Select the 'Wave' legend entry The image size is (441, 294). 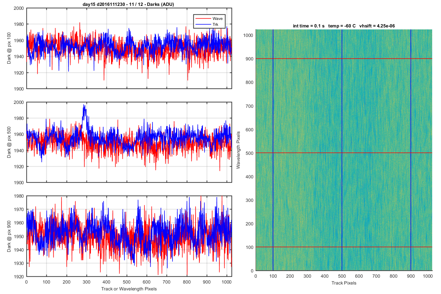point(218,19)
